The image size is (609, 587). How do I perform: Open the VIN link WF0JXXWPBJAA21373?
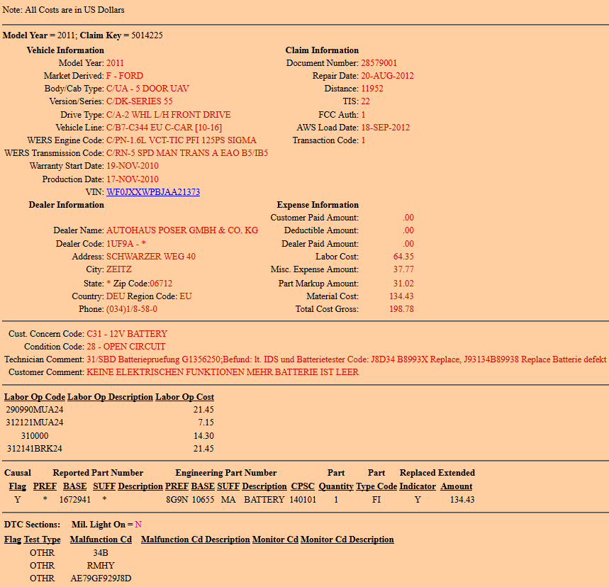152,192
